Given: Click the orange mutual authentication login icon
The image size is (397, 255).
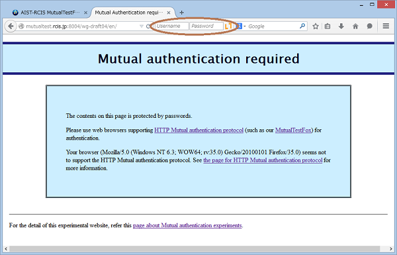Looking at the screenshot, I should point(228,26).
